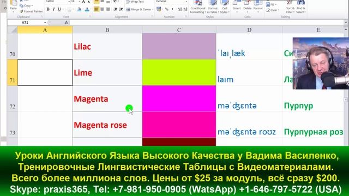Image resolution: width=349 pixels, height=196 pixels.
Task: Click the Name Box showing A71
Action: click(25, 22)
